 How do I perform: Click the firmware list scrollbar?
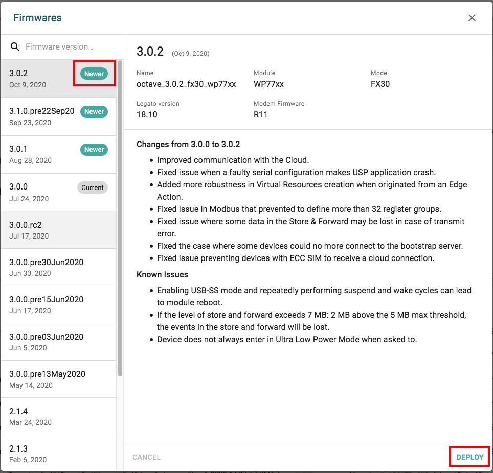click(x=120, y=218)
